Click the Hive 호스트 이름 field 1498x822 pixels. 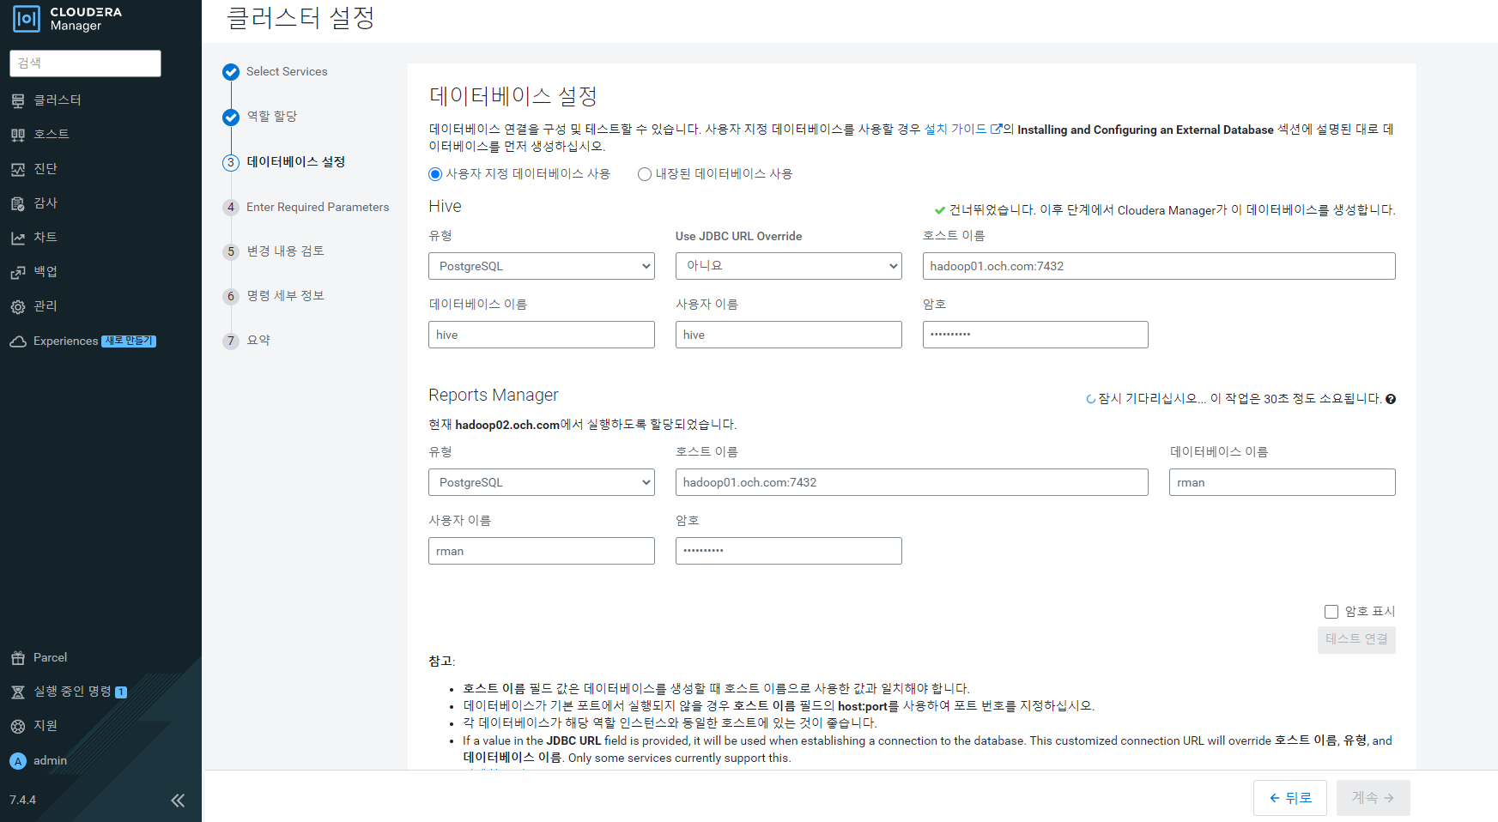1159,266
